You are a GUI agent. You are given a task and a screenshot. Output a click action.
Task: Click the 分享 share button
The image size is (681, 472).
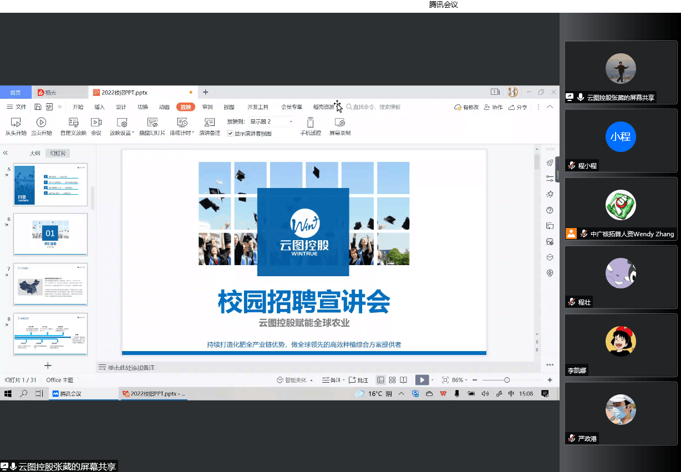519,107
